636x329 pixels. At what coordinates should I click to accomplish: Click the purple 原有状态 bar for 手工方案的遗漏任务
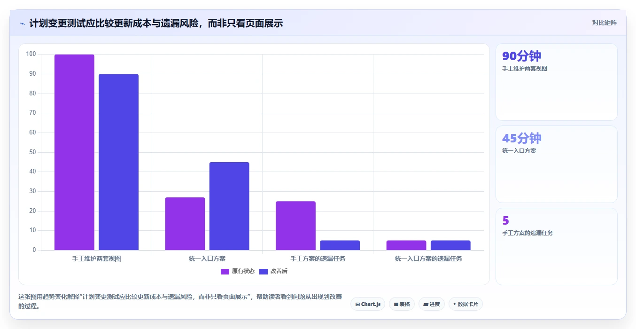[x=295, y=226]
